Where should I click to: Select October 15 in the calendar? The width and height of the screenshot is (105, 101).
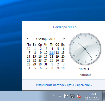point(34,57)
